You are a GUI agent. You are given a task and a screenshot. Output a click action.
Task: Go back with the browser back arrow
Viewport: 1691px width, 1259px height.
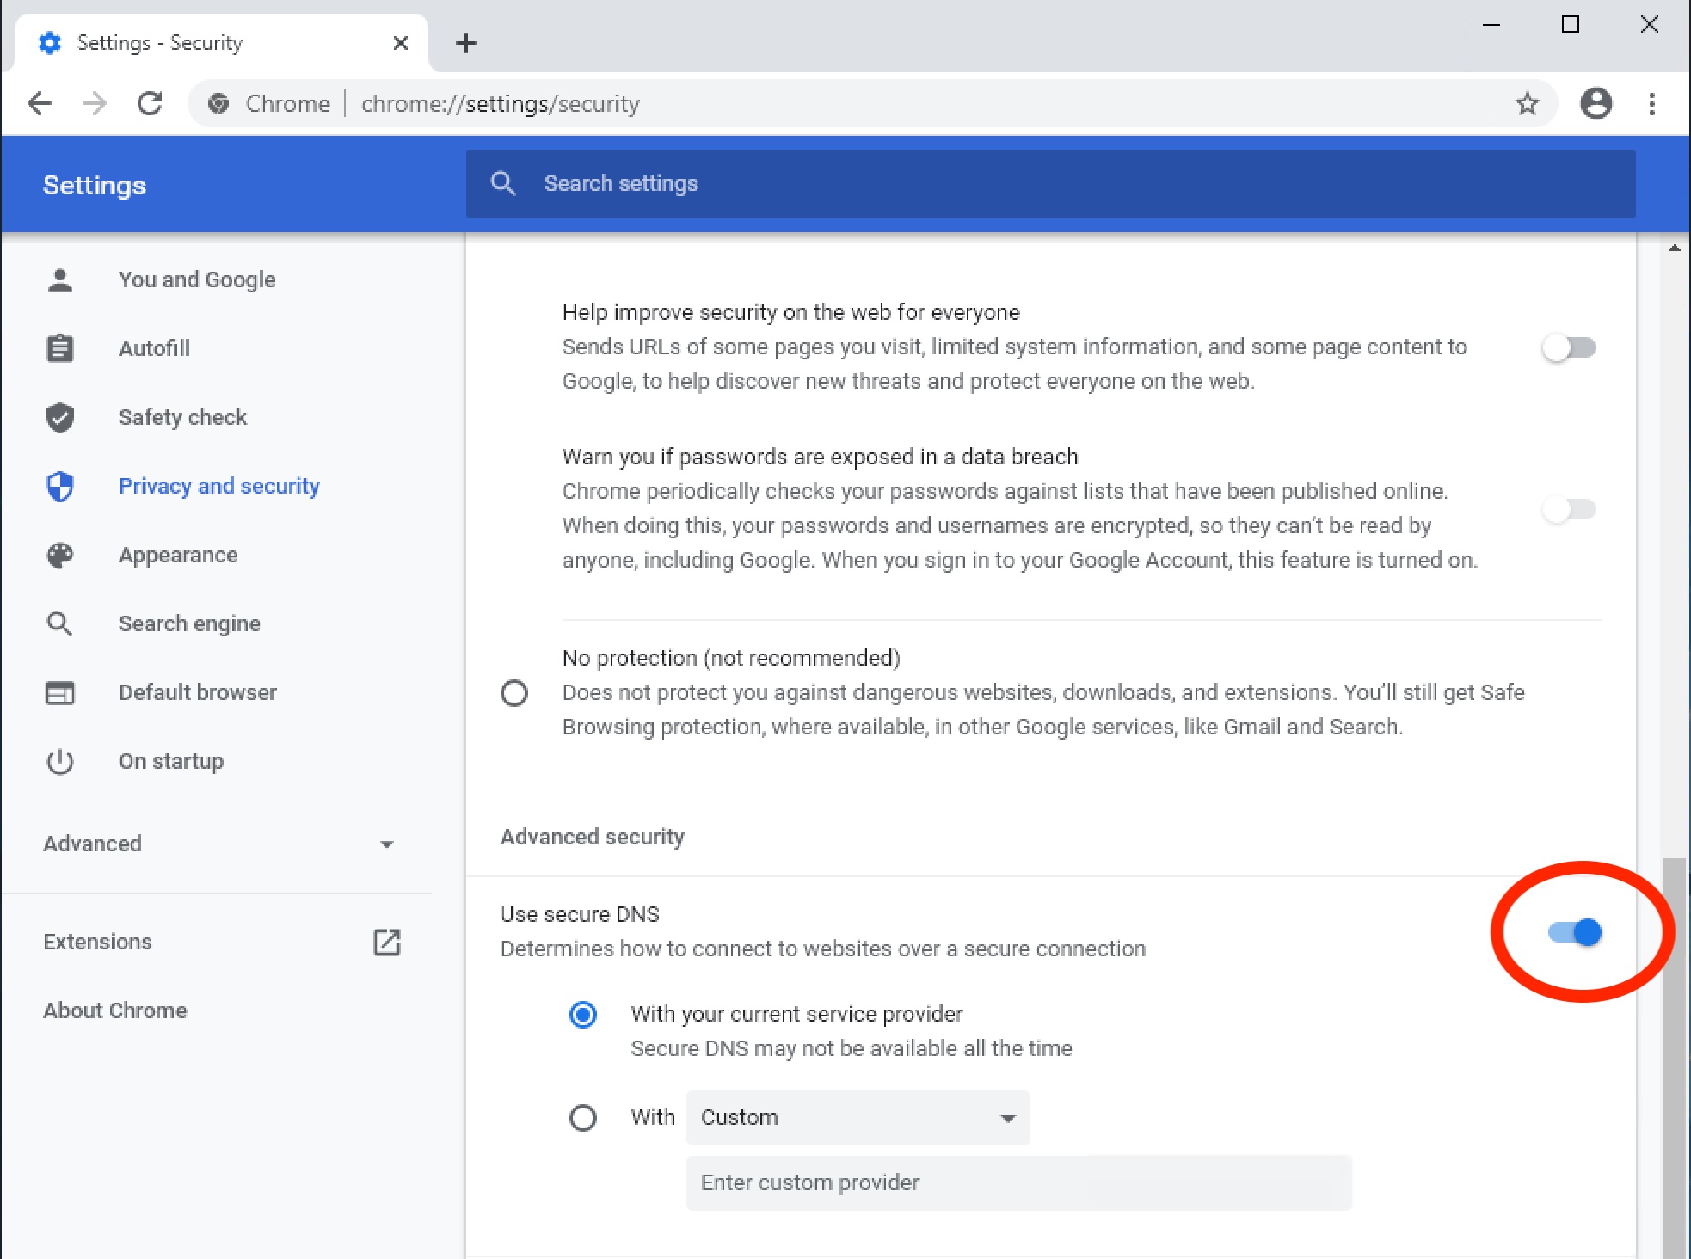click(40, 104)
